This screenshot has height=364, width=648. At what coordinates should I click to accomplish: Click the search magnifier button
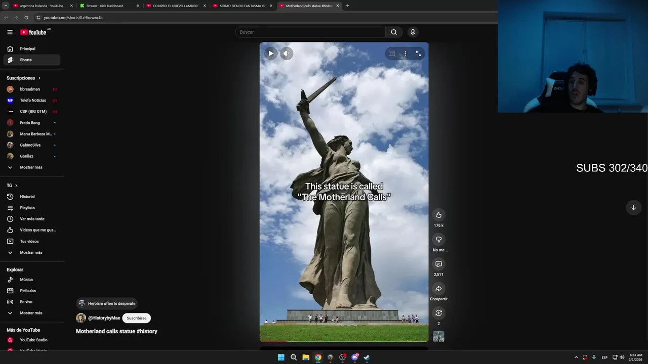394,32
